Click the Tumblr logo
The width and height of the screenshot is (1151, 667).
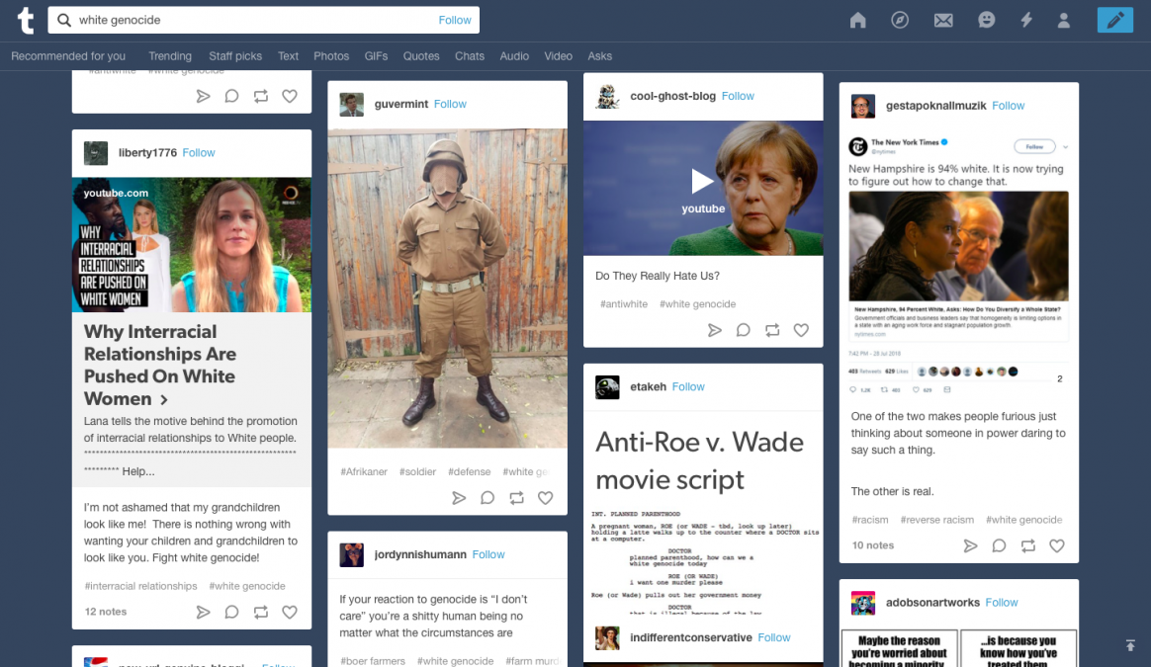[x=25, y=20]
